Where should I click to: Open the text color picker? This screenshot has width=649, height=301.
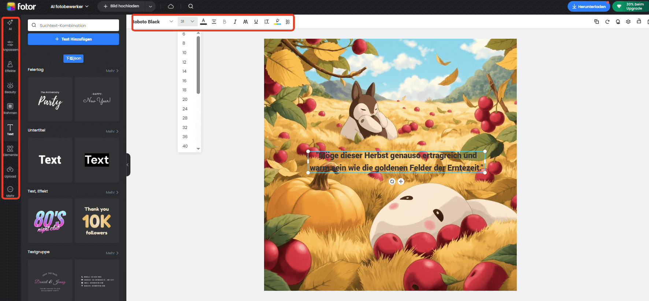coord(204,22)
